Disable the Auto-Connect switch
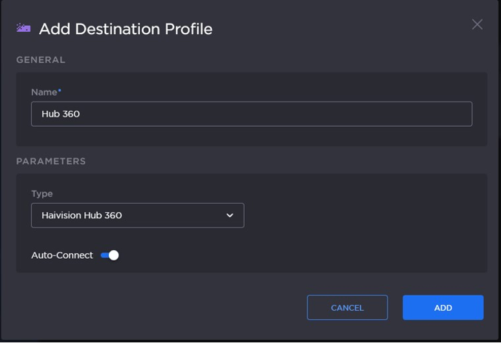501x343 pixels. point(110,255)
